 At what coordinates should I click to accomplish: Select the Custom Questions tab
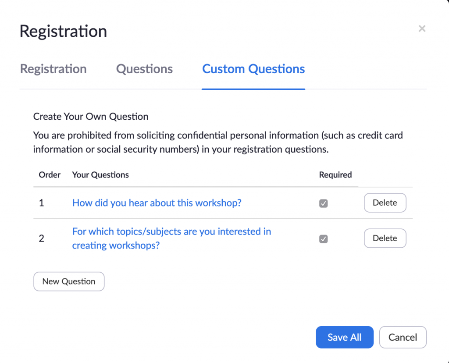(x=253, y=69)
